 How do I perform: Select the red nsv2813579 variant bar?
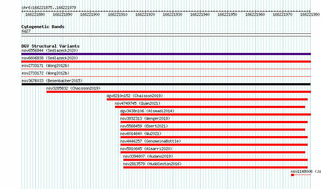(215, 167)
